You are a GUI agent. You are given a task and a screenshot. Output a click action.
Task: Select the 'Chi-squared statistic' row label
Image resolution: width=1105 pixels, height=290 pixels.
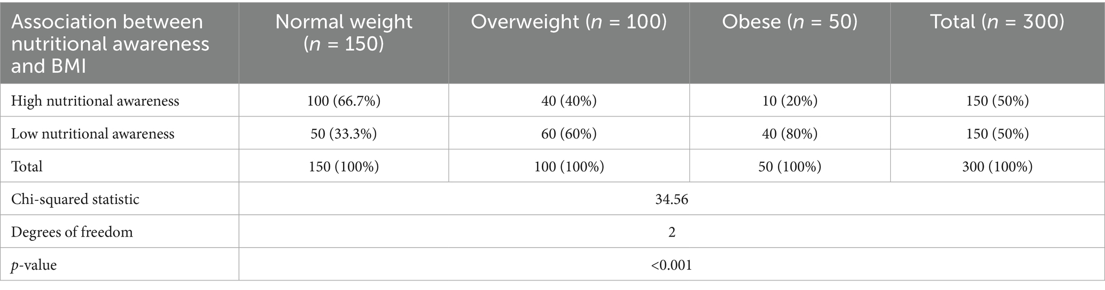pos(75,199)
